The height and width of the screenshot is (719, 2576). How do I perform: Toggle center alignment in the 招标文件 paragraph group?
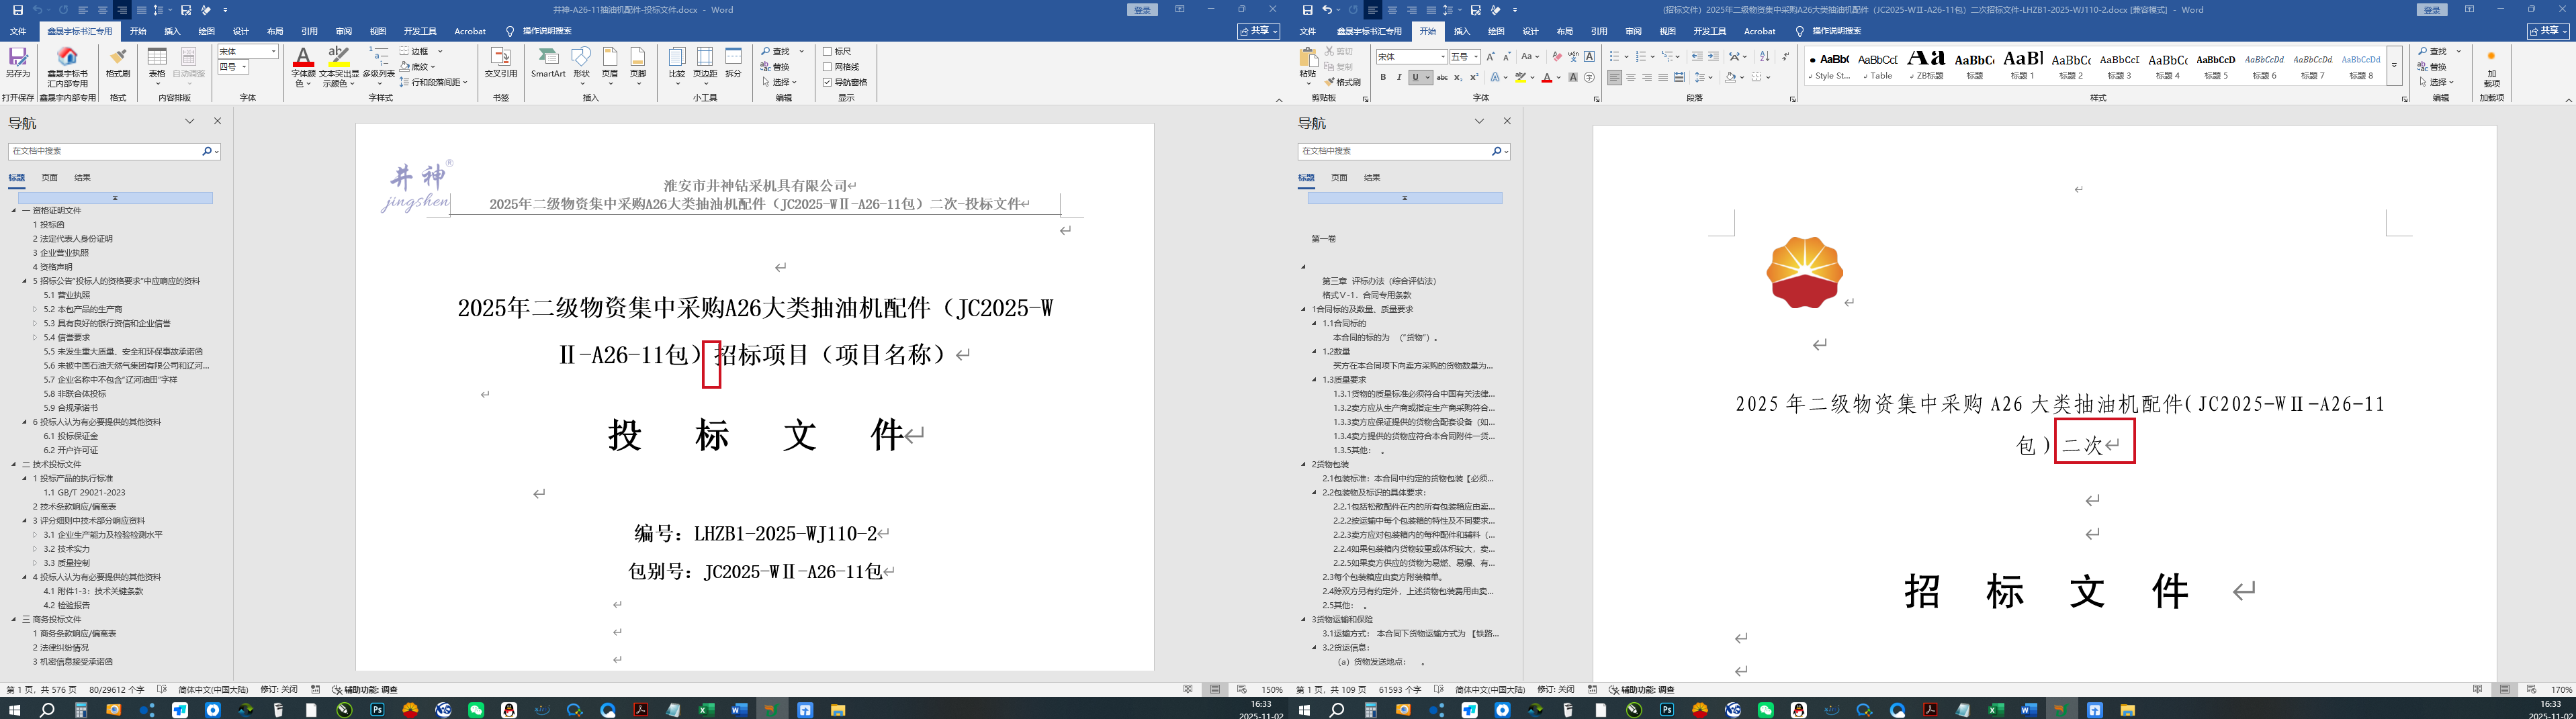[x=1631, y=77]
